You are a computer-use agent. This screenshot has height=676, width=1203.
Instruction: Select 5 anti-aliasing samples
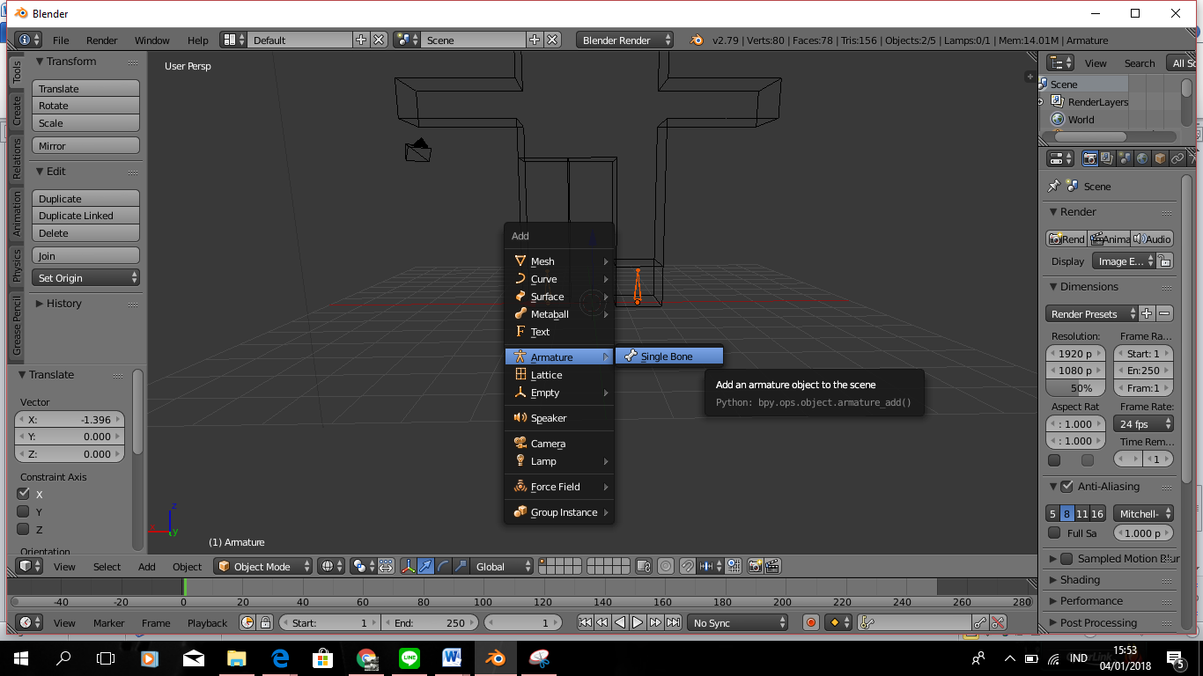pyautogui.click(x=1052, y=514)
